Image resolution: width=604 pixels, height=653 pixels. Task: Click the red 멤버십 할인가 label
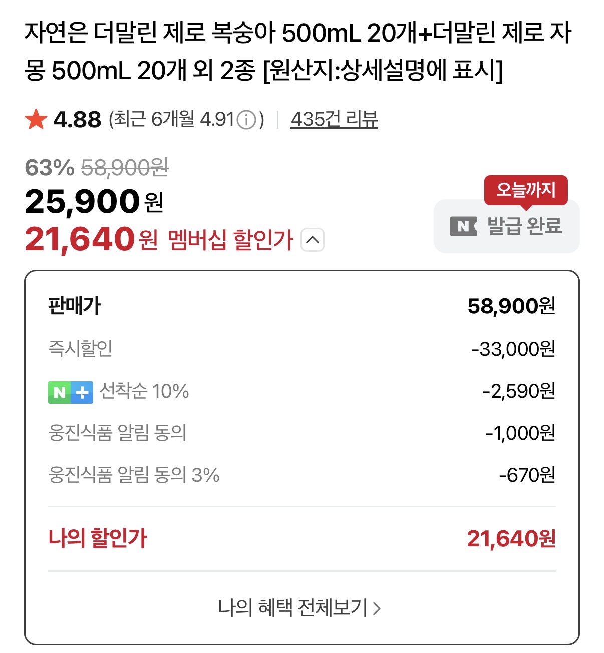(230, 240)
